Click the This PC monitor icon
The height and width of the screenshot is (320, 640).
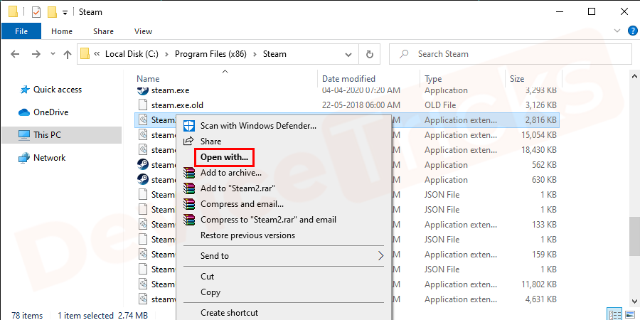(x=24, y=134)
